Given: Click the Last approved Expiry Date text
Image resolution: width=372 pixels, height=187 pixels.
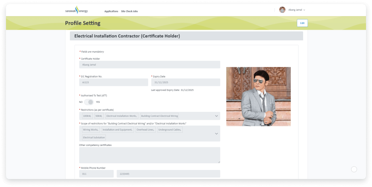Looking at the screenshot, I should (x=172, y=90).
